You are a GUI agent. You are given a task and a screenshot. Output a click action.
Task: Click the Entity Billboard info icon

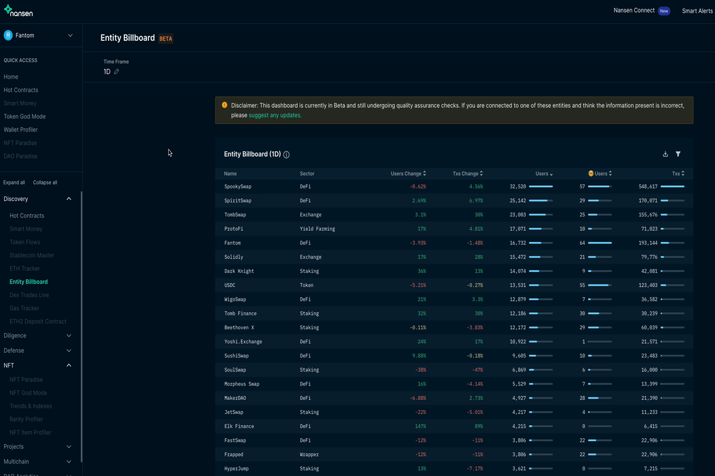point(287,155)
